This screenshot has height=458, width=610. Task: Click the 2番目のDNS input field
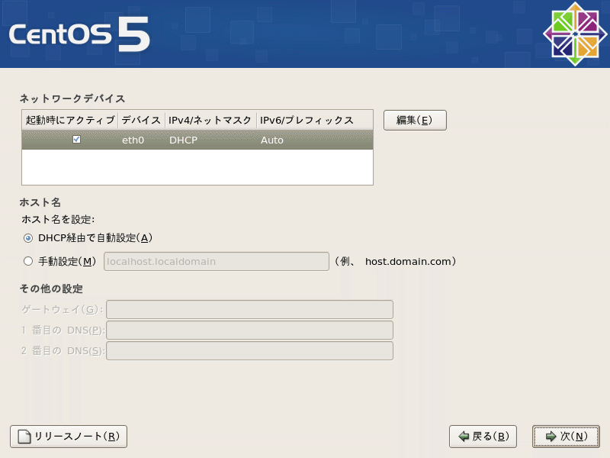point(250,351)
